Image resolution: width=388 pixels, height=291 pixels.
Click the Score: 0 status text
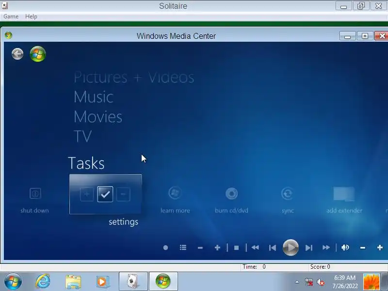(x=320, y=267)
